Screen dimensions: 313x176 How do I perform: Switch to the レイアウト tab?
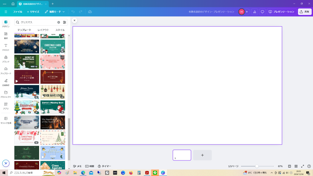coord(43,30)
